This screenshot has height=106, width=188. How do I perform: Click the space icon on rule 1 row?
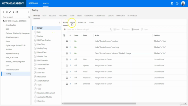point(67,41)
